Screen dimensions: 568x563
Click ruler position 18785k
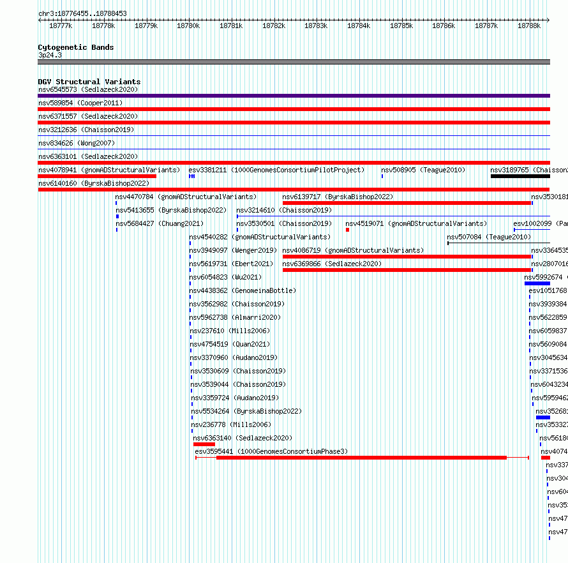point(401,26)
